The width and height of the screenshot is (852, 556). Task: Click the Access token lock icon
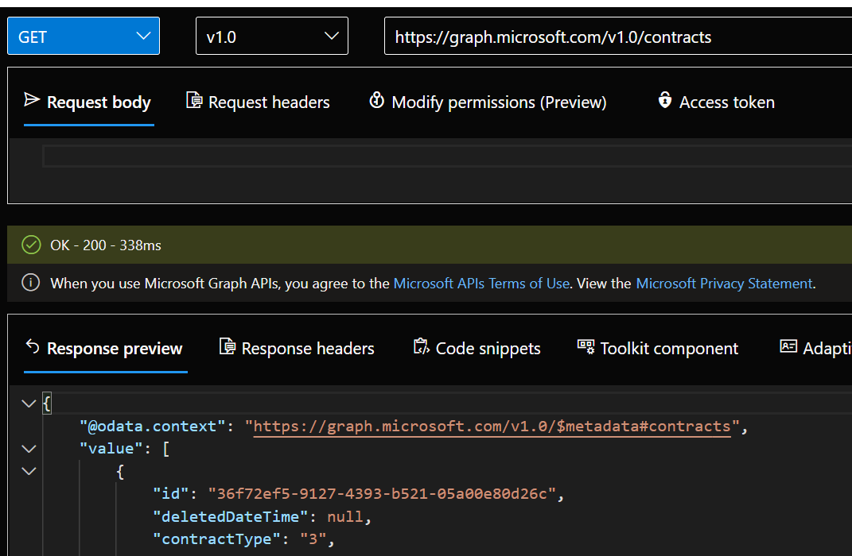(x=664, y=100)
